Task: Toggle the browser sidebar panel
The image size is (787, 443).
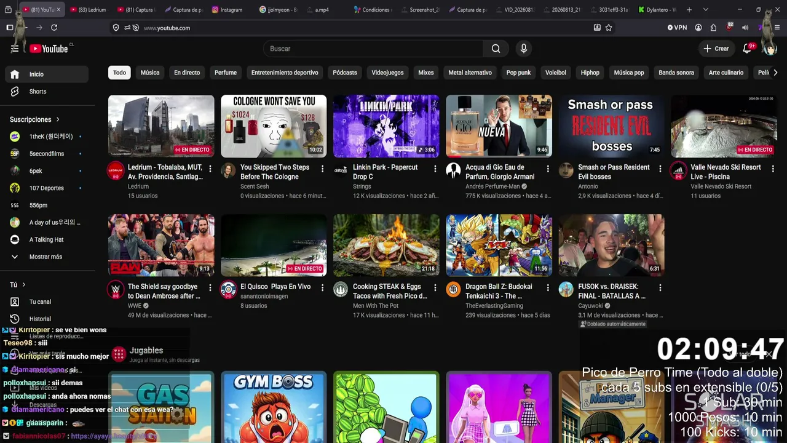Action: [10, 28]
